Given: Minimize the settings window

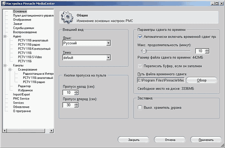Looking at the screenshot, I should click(x=213, y=4).
